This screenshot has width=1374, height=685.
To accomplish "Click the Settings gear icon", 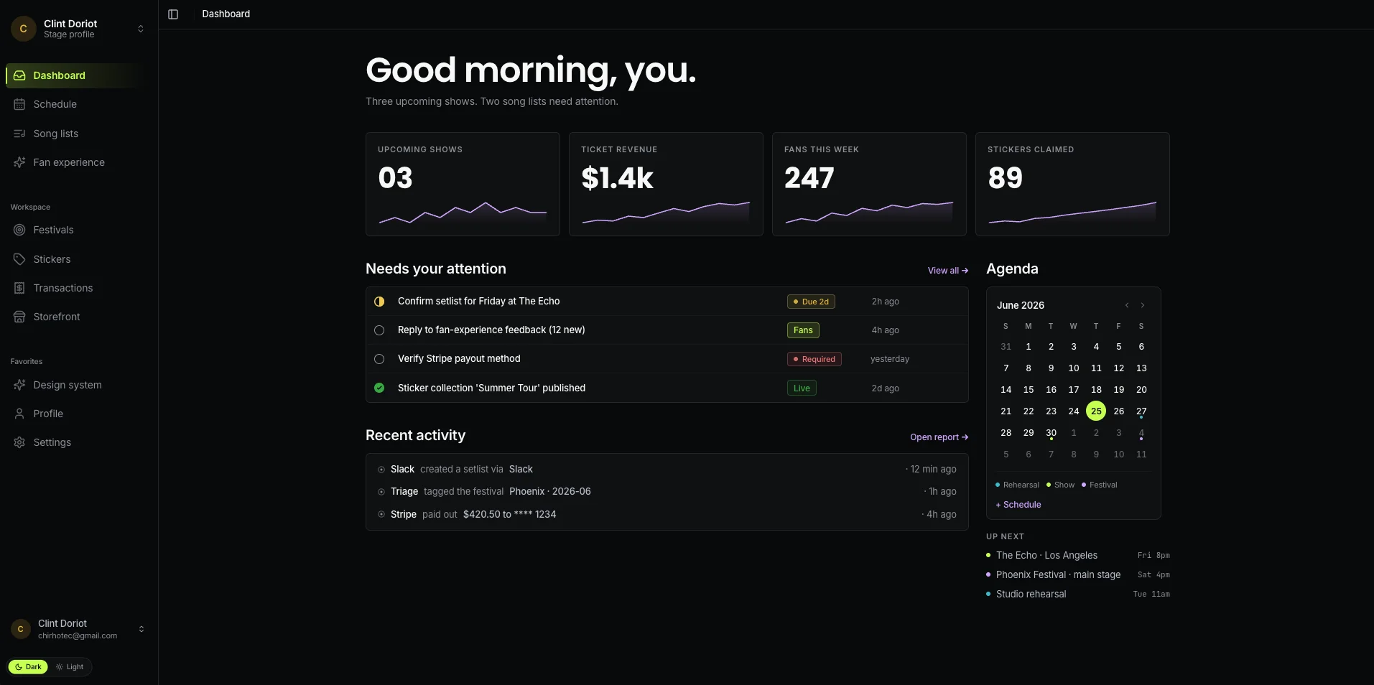I will [x=19, y=442].
